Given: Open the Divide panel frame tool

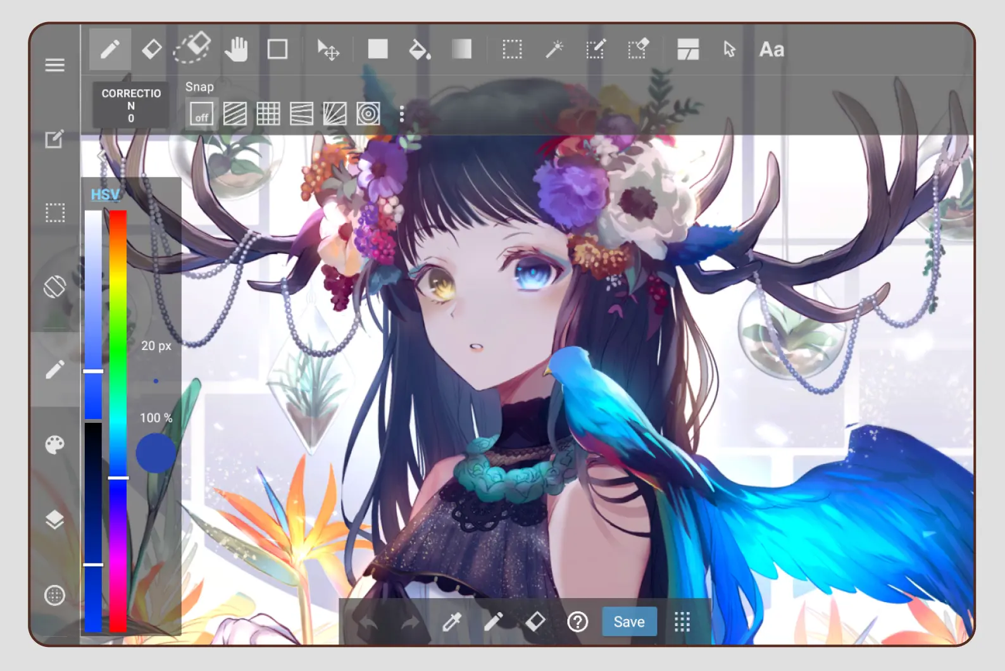Looking at the screenshot, I should pos(688,49).
